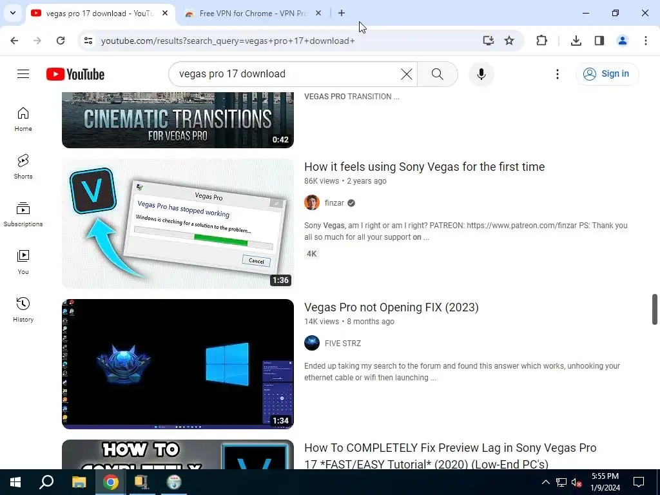
Task: Click the browser address bar URL
Action: (228, 41)
